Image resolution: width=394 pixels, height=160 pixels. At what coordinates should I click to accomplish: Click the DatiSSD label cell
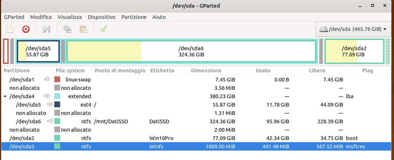[159, 121]
